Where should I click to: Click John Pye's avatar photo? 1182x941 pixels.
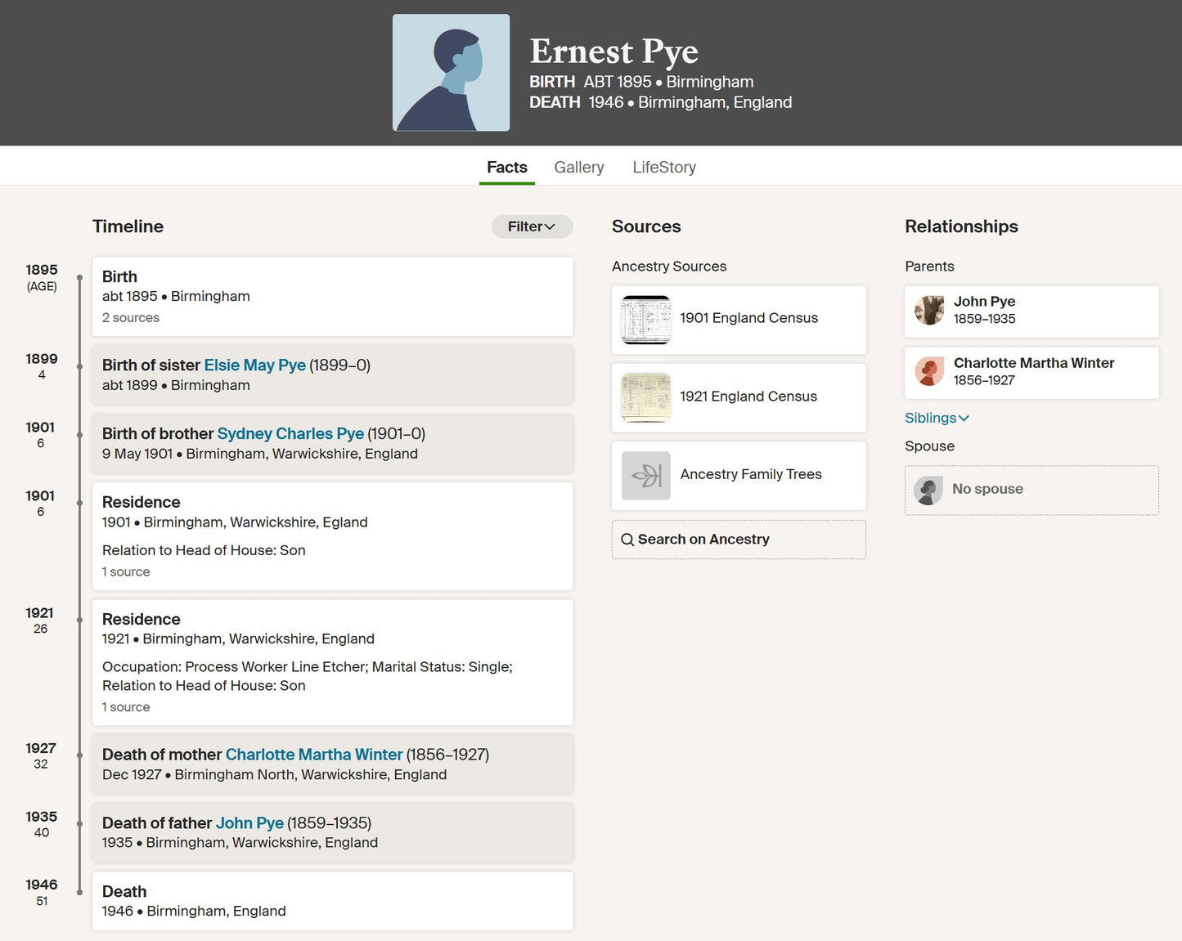[x=929, y=311]
